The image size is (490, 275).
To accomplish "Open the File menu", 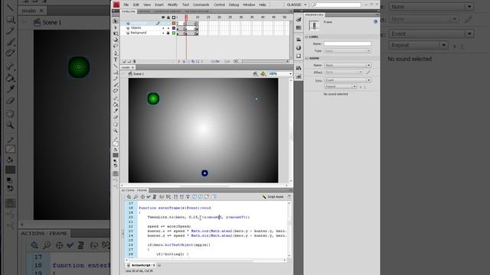I will [x=126, y=5].
